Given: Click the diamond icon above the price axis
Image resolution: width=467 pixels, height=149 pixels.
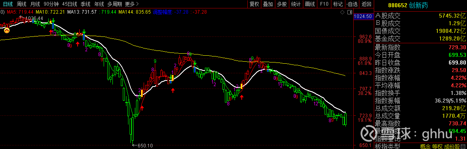Looking at the screenshot, I should coord(342,12).
